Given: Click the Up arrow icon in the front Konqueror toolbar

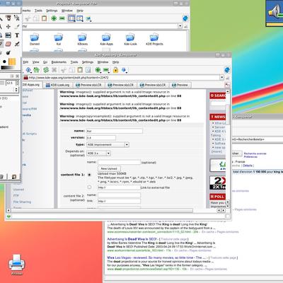Looking at the screenshot, I should 28,70.
